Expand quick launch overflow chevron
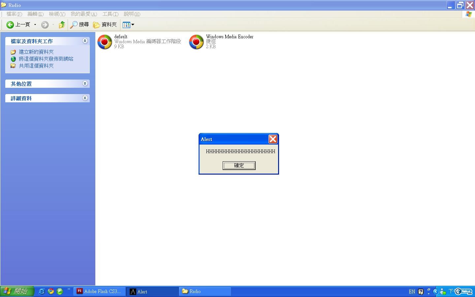 click(69, 289)
